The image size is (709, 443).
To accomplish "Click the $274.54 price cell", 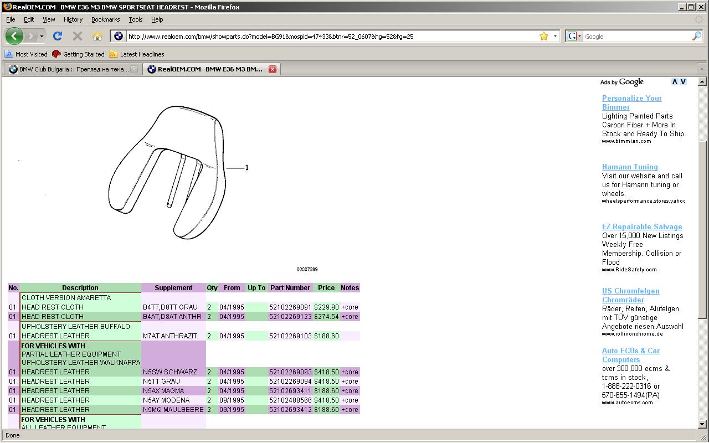I will (326, 317).
